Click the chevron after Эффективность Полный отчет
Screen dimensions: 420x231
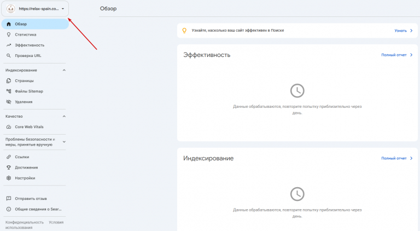[x=411, y=55]
